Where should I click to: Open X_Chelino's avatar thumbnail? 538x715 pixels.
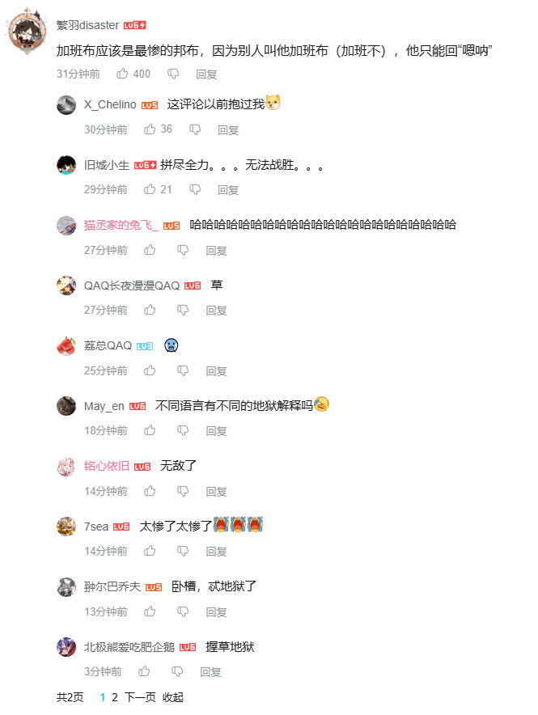click(66, 105)
